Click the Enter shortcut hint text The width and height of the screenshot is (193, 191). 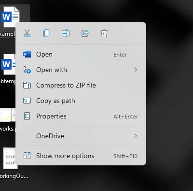pyautogui.click(x=120, y=55)
